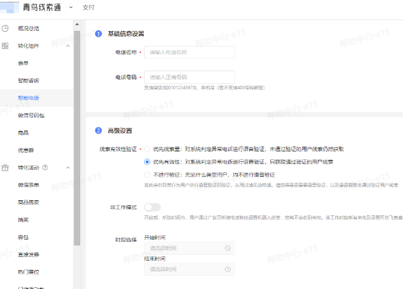The height and width of the screenshot is (289, 403).
Task: Open 商品售卖 in the sidebar
Action: click(x=28, y=202)
